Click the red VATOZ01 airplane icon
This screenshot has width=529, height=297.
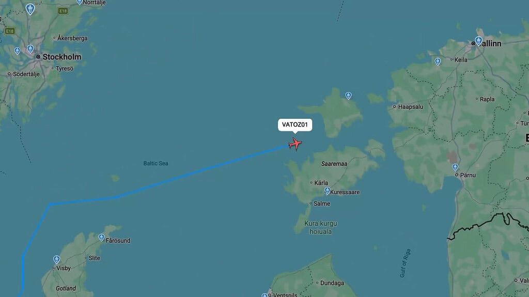point(295,144)
